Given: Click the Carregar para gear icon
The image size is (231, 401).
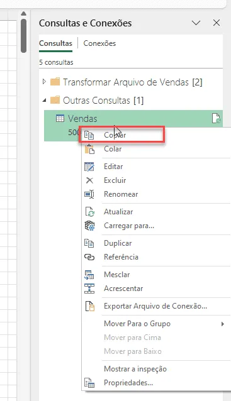Looking at the screenshot, I should point(89,226).
